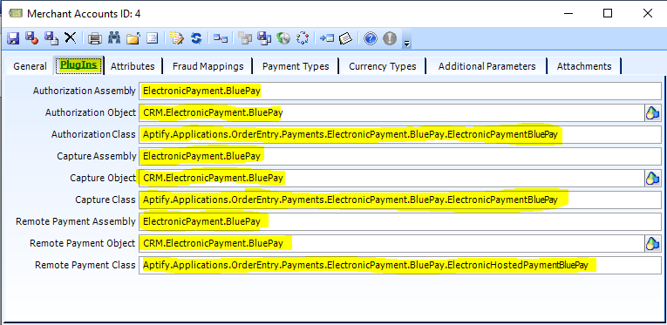The image size is (667, 325).
Task: Expand the toolbar overflow options arrow
Action: [406, 44]
